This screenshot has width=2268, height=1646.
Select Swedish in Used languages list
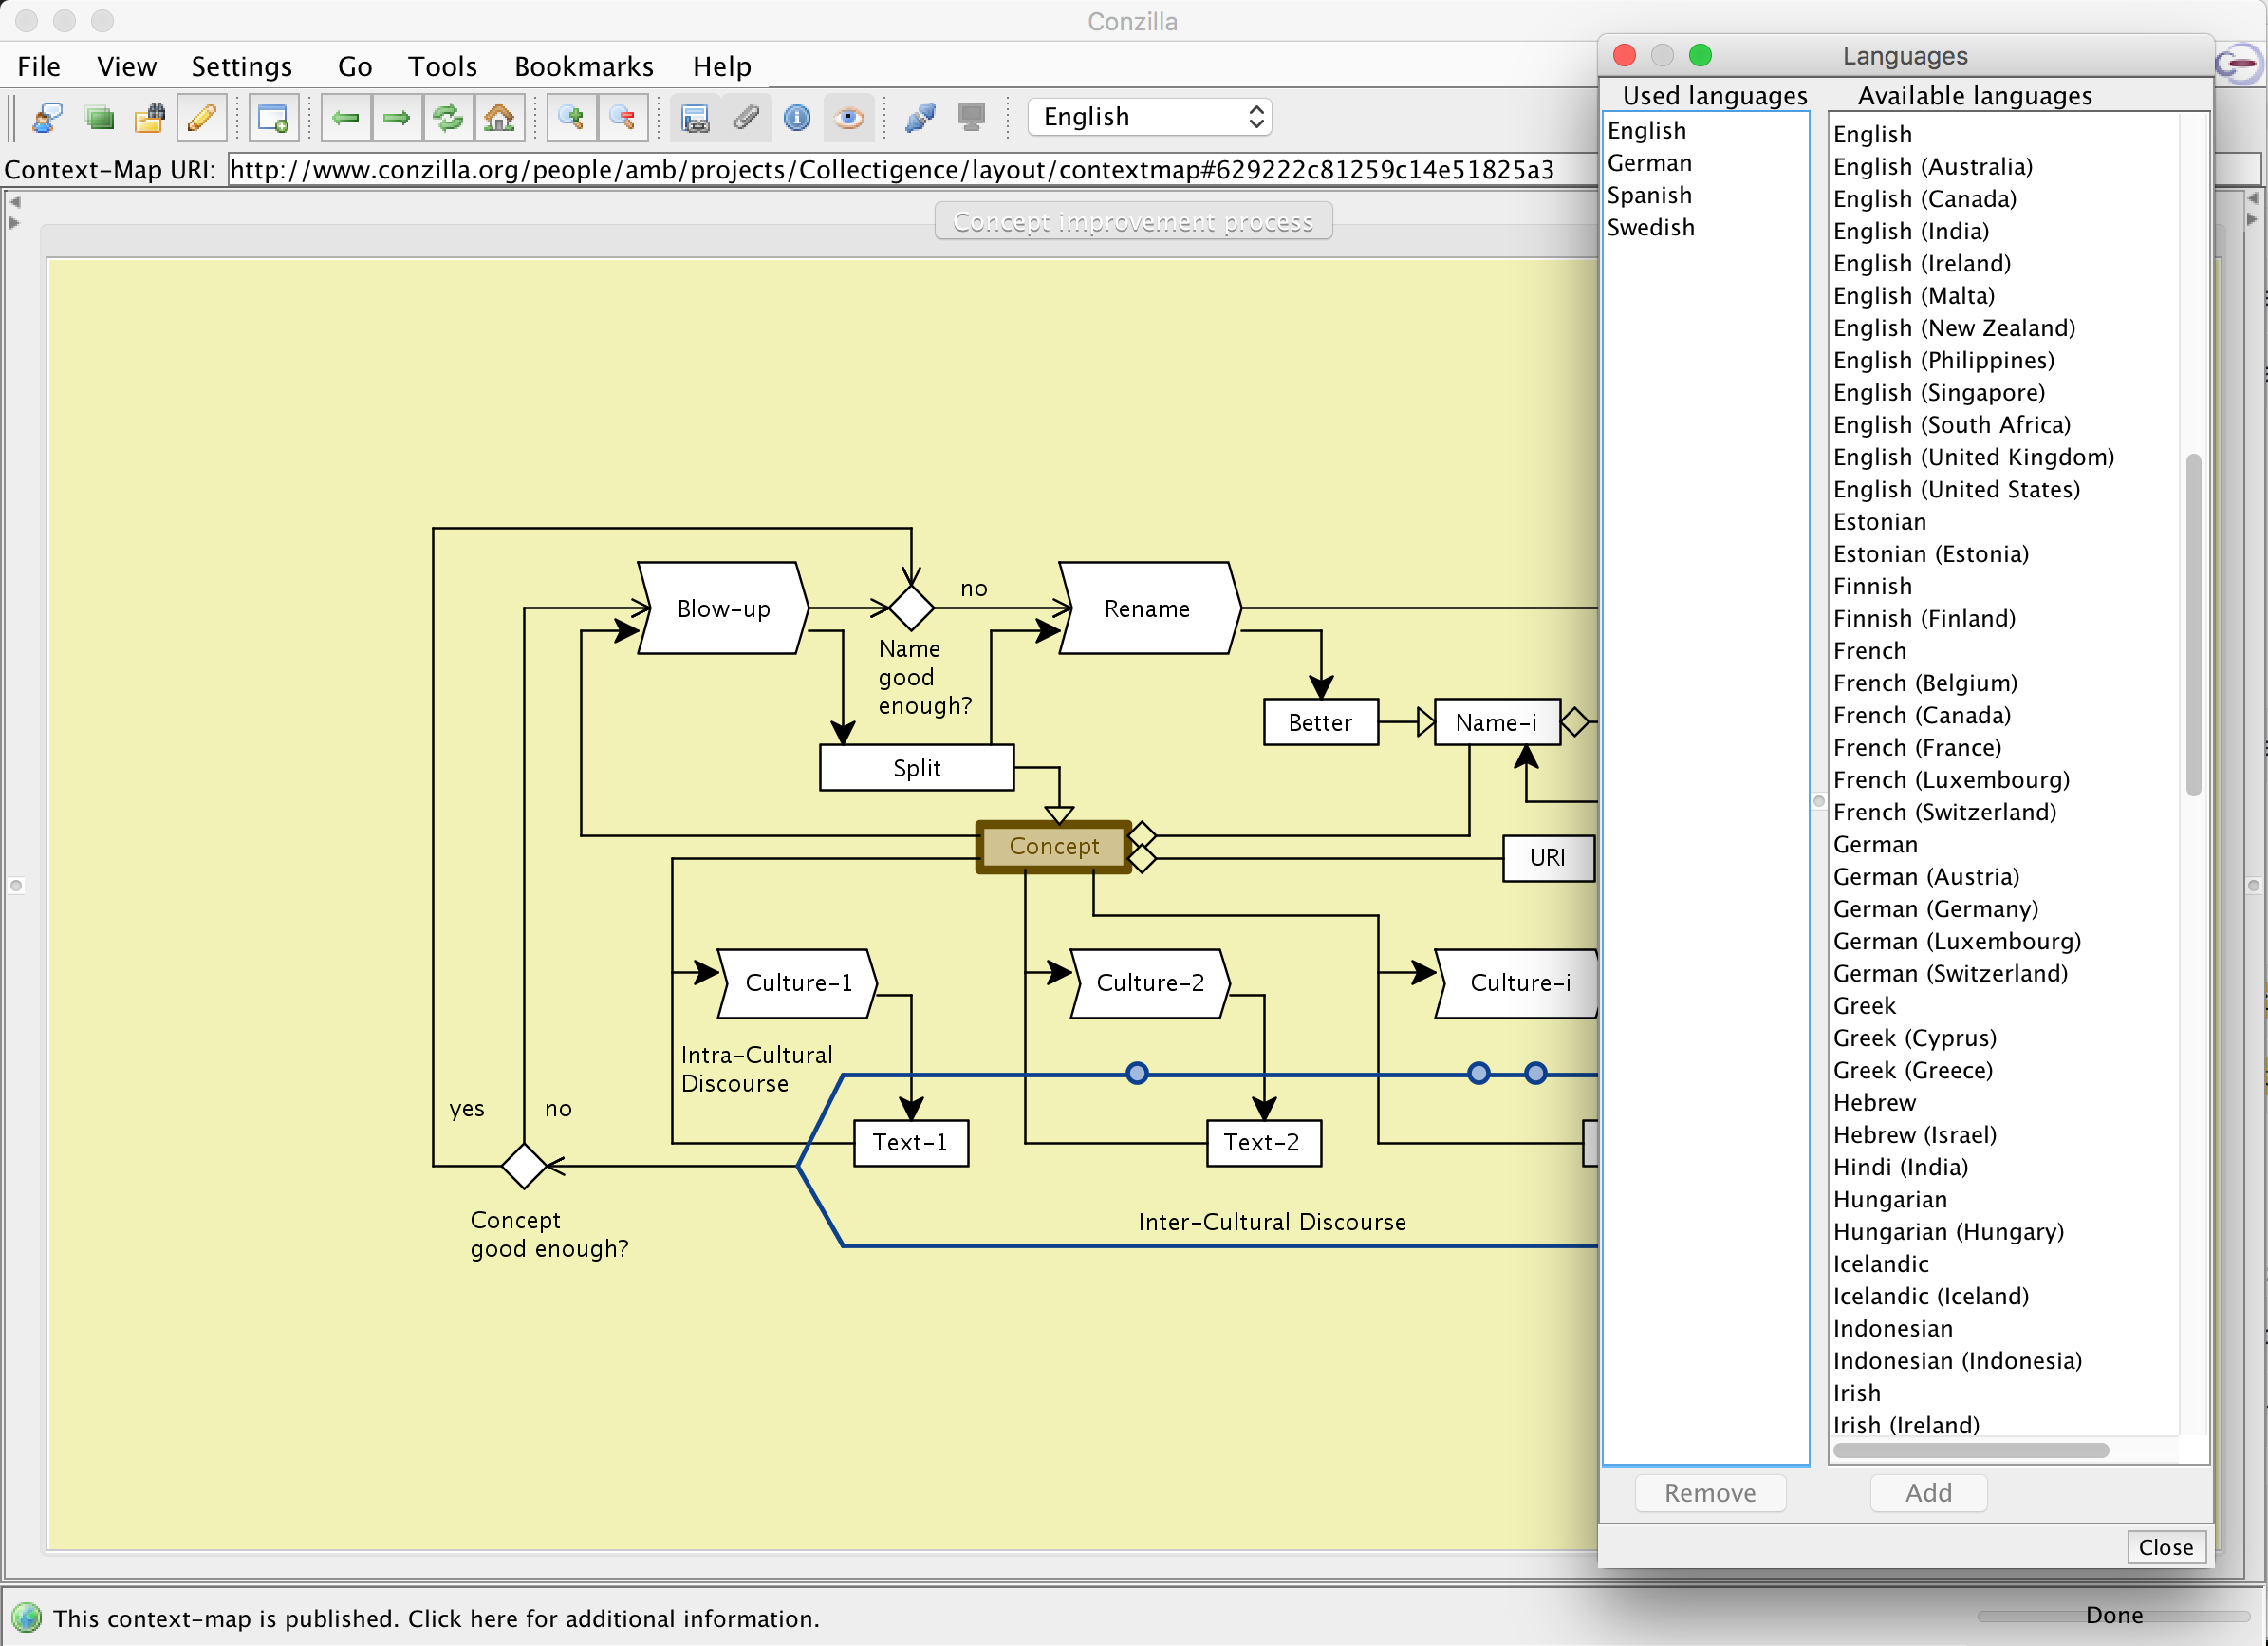click(1650, 228)
